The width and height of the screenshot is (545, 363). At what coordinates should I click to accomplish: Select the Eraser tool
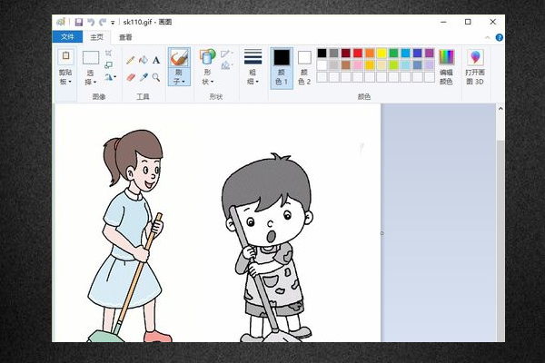point(131,77)
